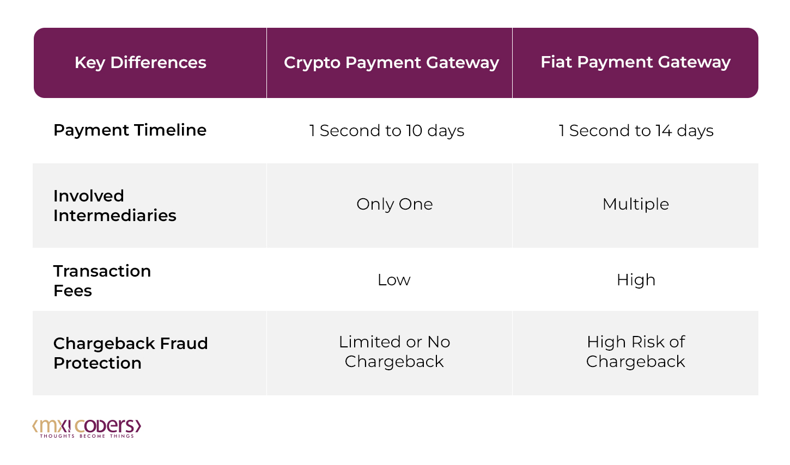
Task: Click the '1 Second to 14 days' cell
Action: (x=636, y=131)
